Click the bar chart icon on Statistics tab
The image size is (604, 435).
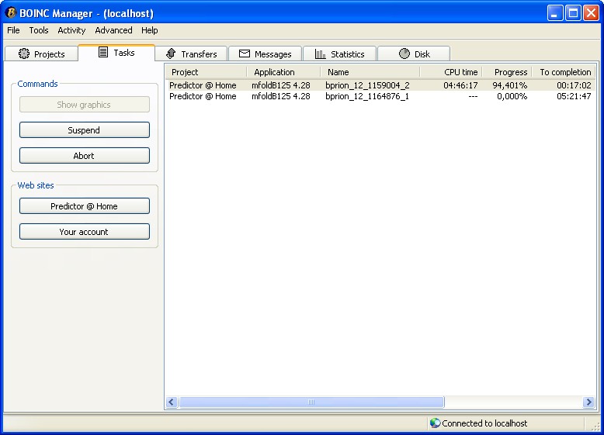[320, 54]
